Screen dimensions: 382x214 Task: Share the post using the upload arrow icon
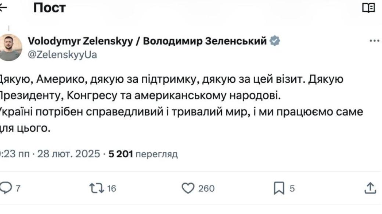370,188
